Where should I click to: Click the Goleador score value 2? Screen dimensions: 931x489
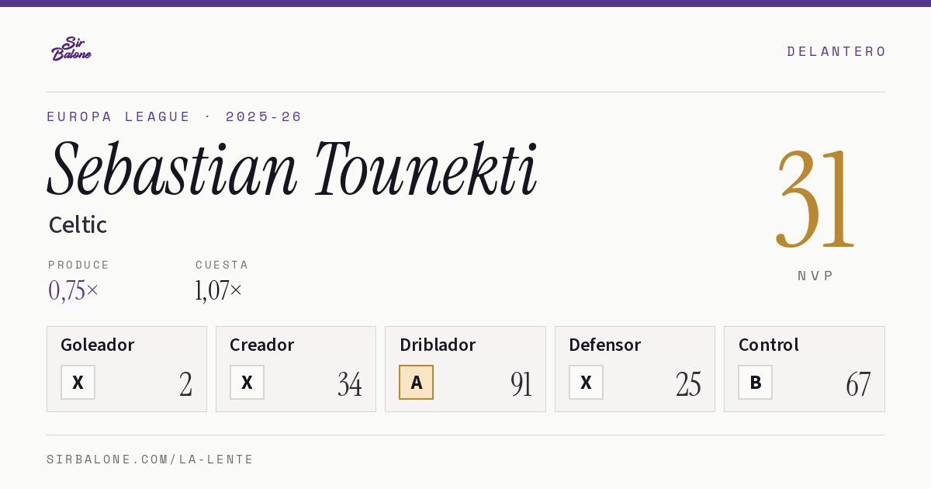click(x=186, y=384)
